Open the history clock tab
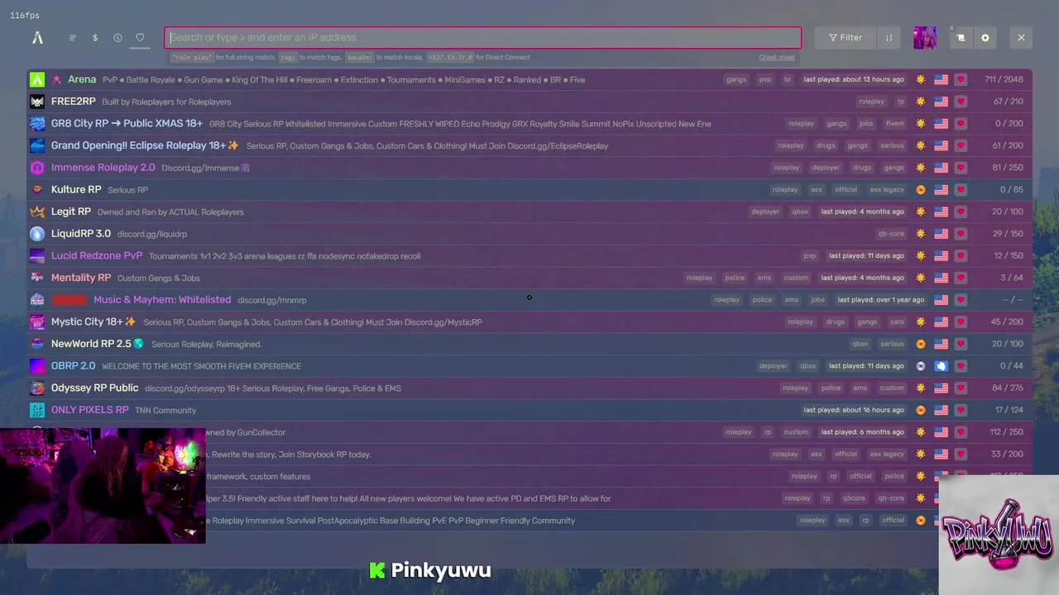The image size is (1059, 595). [x=117, y=37]
